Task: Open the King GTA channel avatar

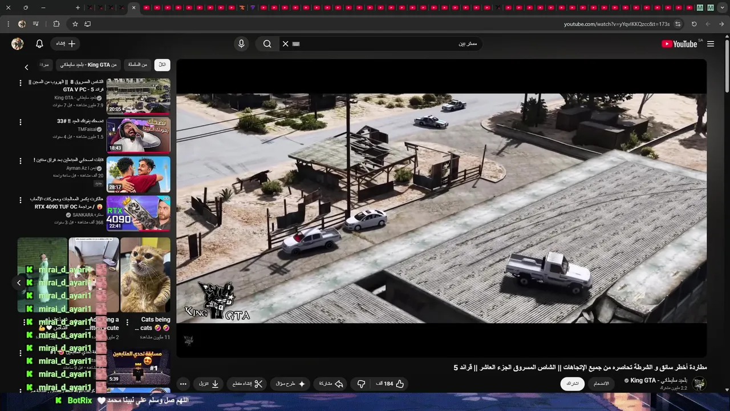Action: point(699,384)
